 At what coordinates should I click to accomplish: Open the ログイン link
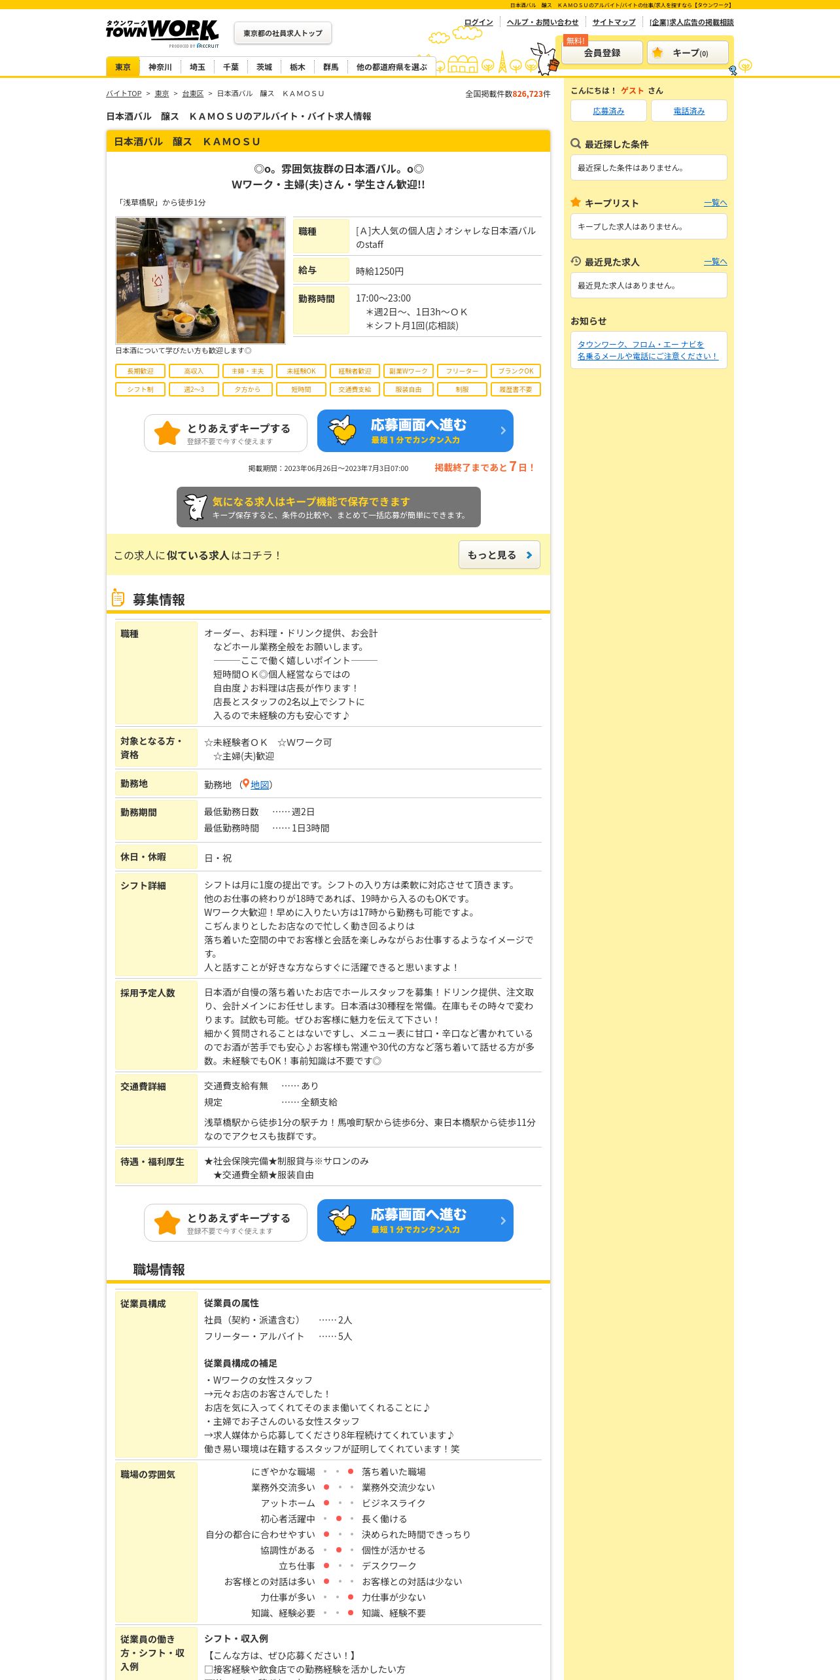tap(478, 22)
